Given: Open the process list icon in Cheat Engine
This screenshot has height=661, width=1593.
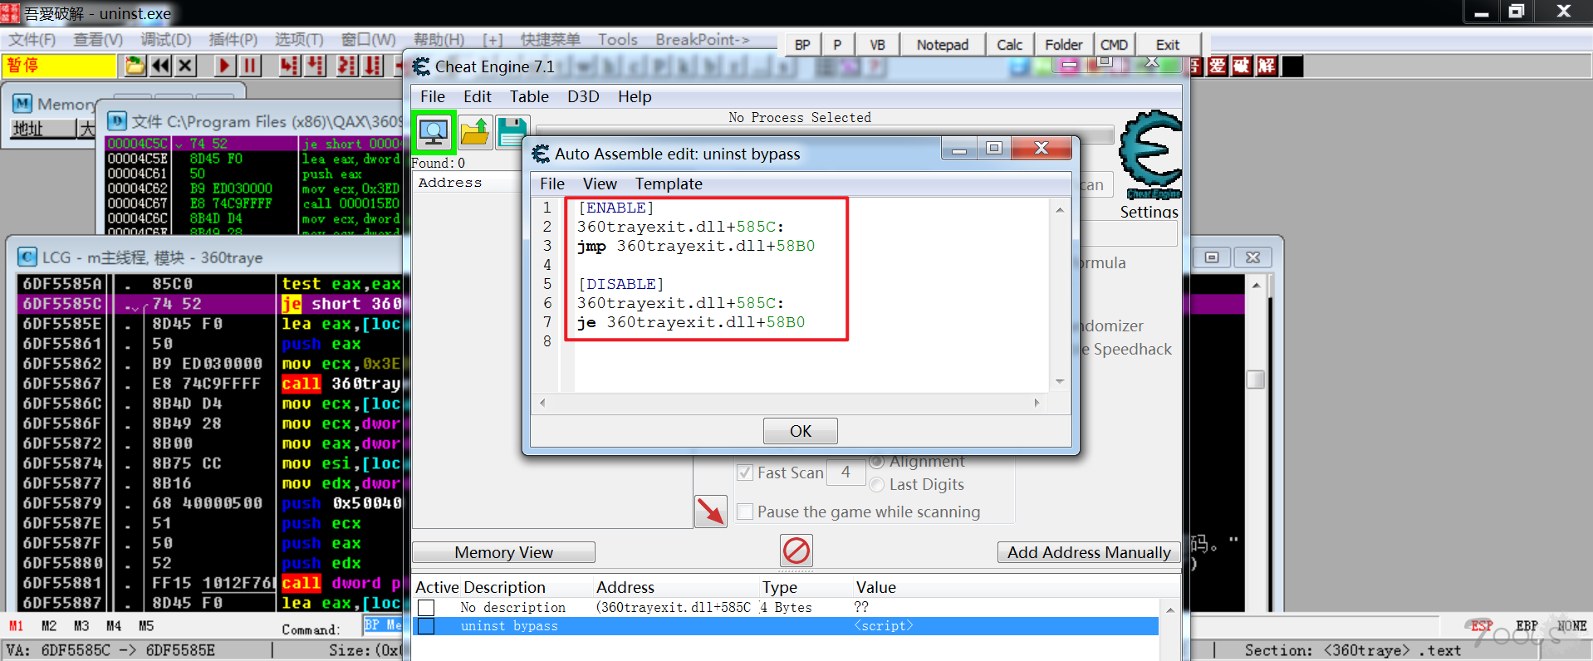Looking at the screenshot, I should pos(434,132).
